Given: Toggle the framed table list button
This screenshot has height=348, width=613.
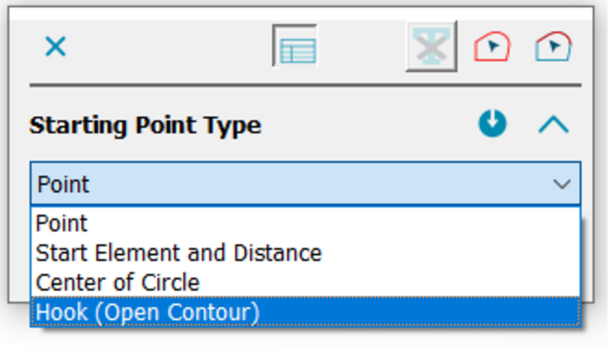Looking at the screenshot, I should coord(296,47).
